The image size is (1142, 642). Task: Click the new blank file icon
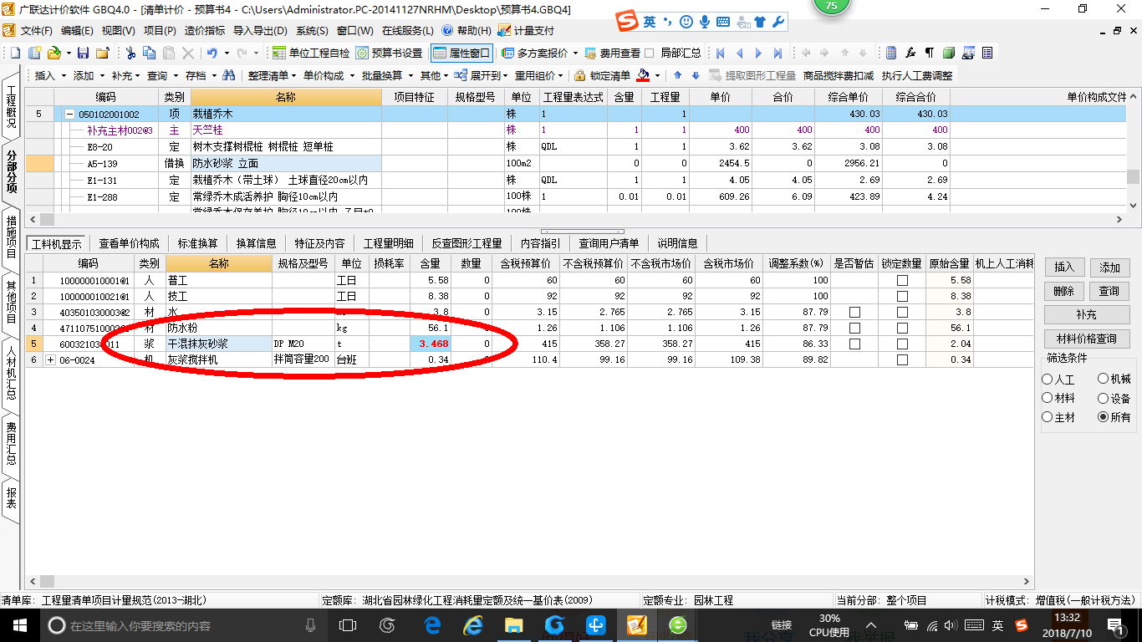coord(15,53)
